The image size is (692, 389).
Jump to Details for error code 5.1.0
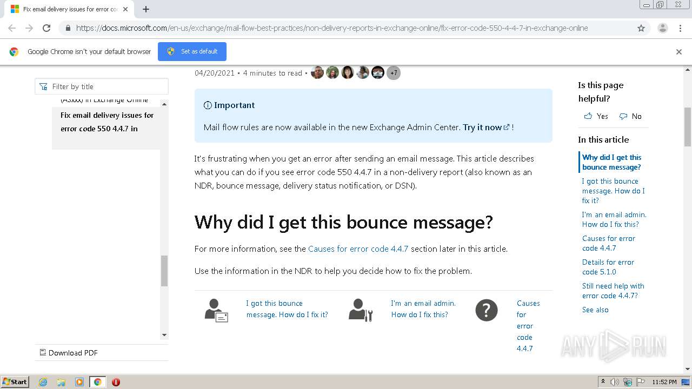pyautogui.click(x=608, y=267)
